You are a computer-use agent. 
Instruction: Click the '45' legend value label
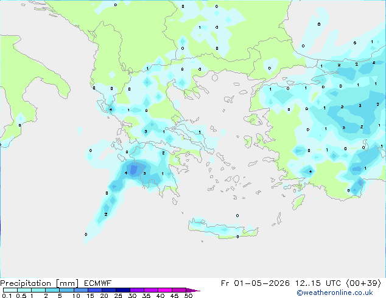click(x=174, y=296)
